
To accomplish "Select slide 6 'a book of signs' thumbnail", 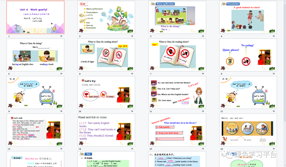I will 106,55.
